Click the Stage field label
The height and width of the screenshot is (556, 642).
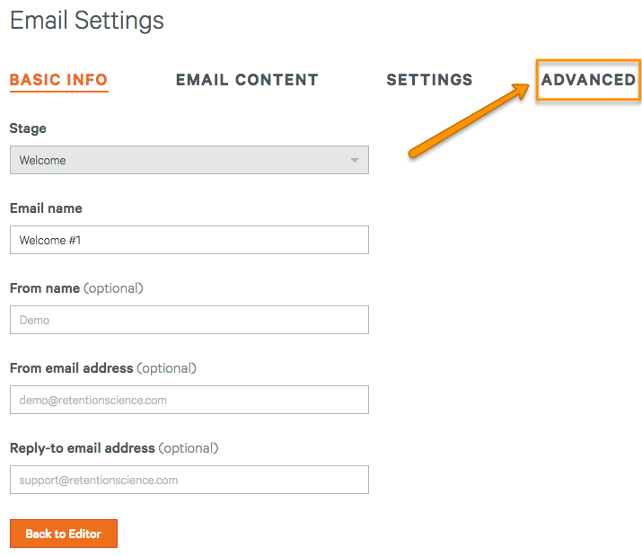coord(28,128)
